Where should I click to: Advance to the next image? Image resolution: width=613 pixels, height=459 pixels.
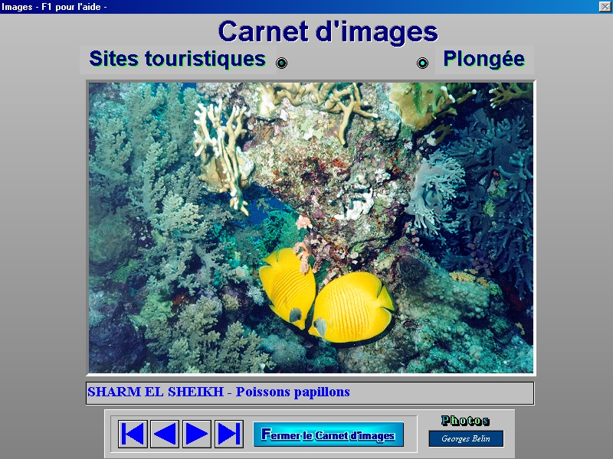pos(197,434)
